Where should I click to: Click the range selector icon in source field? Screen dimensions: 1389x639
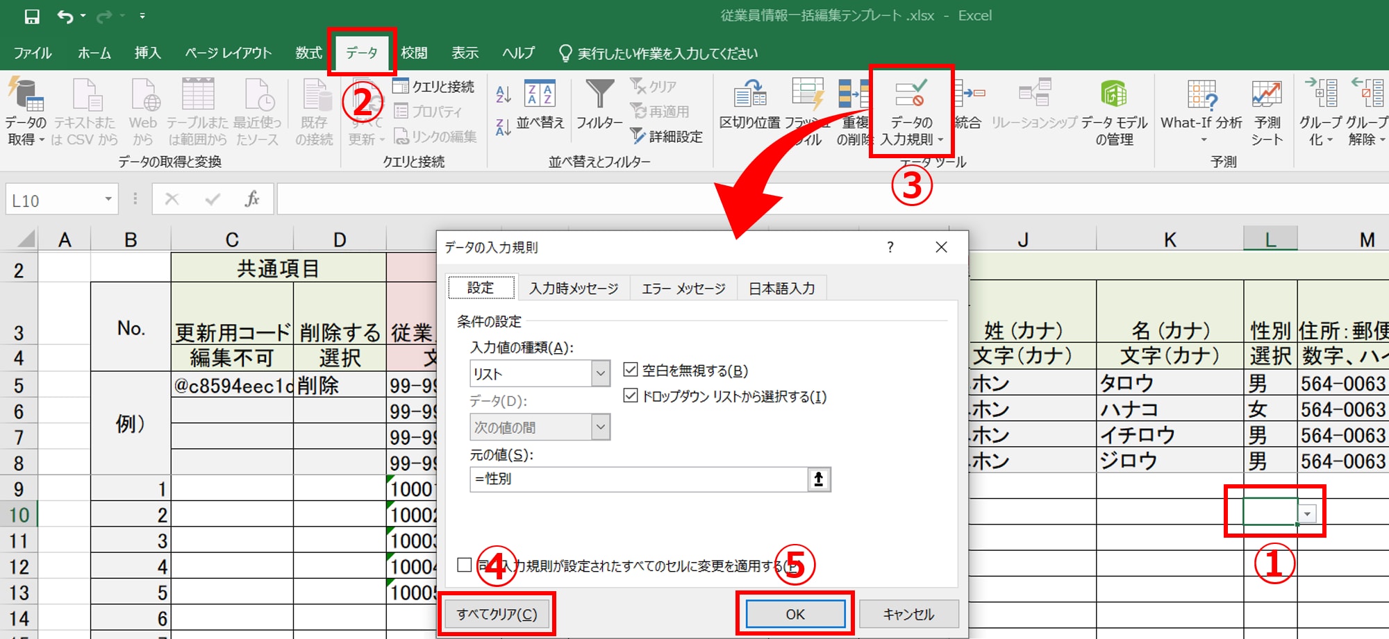tap(819, 479)
